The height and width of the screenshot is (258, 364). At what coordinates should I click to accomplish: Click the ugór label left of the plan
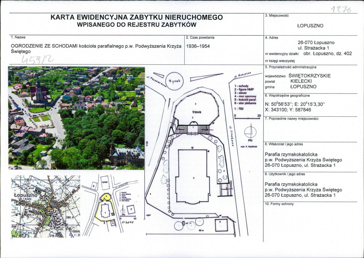[149, 215]
